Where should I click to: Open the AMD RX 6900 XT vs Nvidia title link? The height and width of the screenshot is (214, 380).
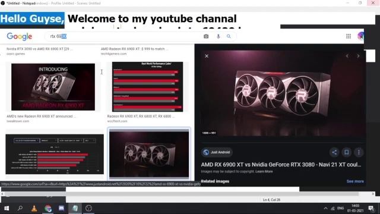point(281,165)
